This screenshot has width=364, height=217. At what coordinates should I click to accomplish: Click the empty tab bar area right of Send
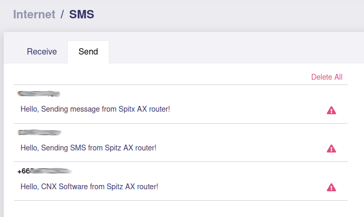(236, 51)
